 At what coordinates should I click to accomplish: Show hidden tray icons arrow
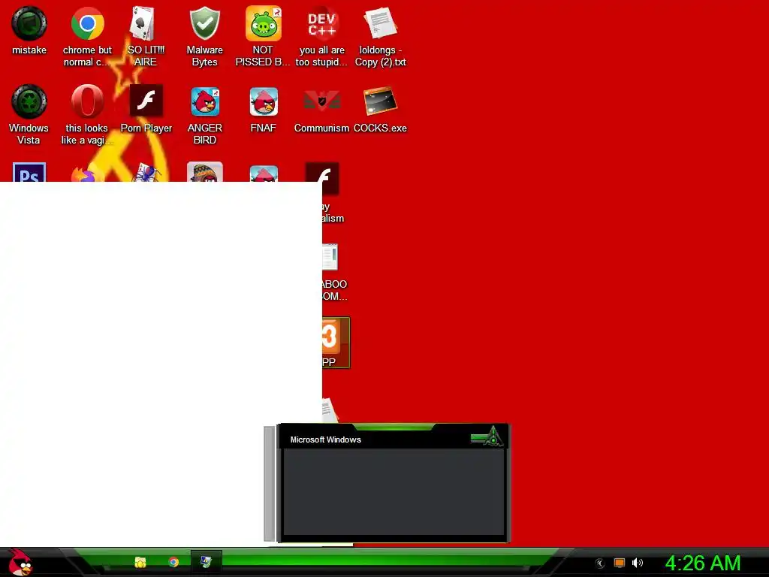coord(599,563)
